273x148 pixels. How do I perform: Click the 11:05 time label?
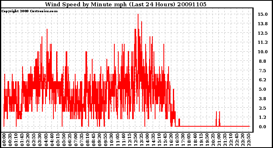point(118,140)
